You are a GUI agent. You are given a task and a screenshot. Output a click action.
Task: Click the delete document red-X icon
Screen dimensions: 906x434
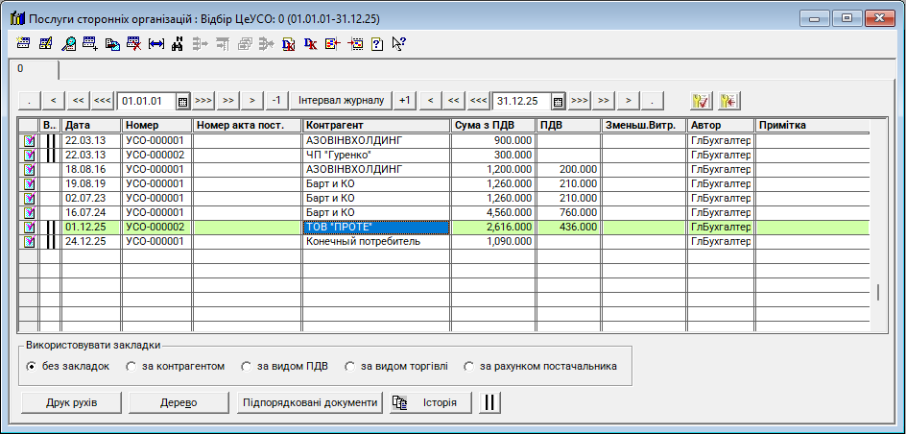134,43
